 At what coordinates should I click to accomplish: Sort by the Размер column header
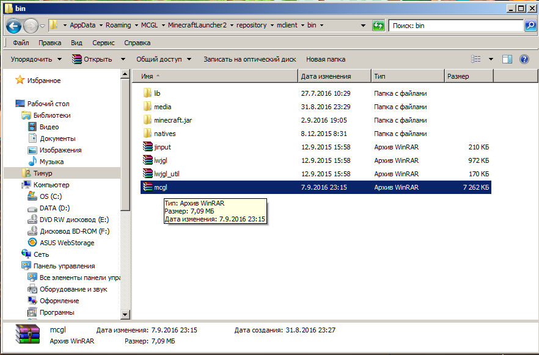468,76
